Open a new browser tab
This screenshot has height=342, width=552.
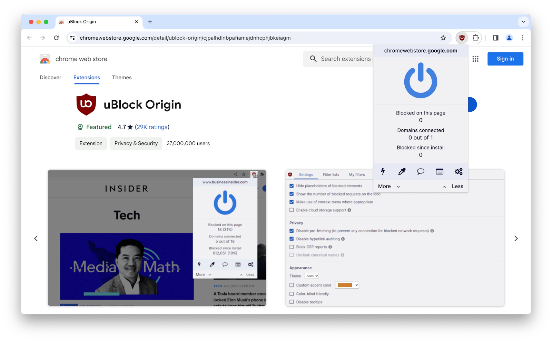click(150, 22)
